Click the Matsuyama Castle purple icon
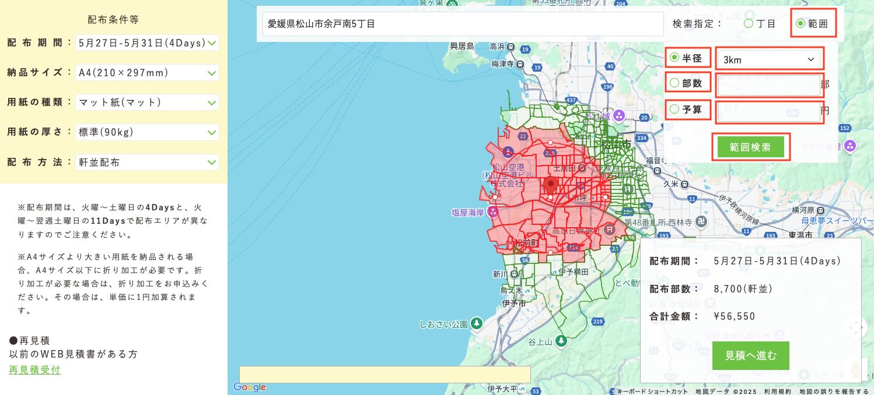 point(619,115)
